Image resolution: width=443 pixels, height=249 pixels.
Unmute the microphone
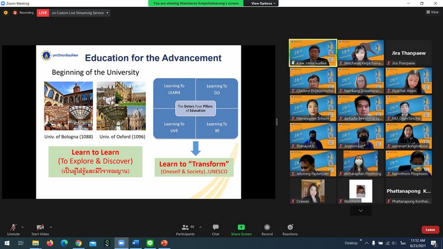click(x=14, y=229)
